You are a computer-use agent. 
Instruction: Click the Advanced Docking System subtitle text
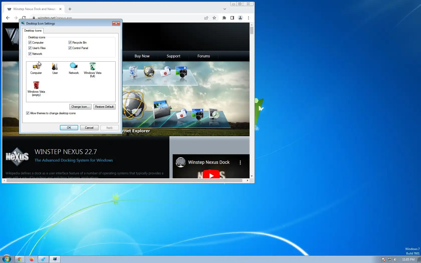[74, 160]
